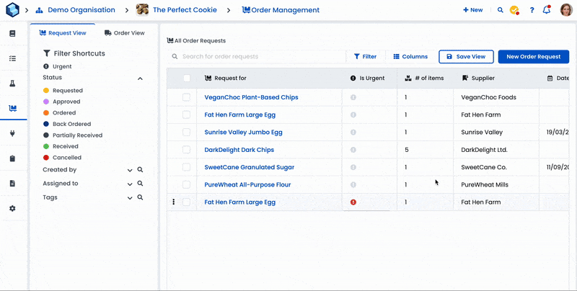
Task: Open the notebook icon in left sidebar
Action: click(12, 34)
